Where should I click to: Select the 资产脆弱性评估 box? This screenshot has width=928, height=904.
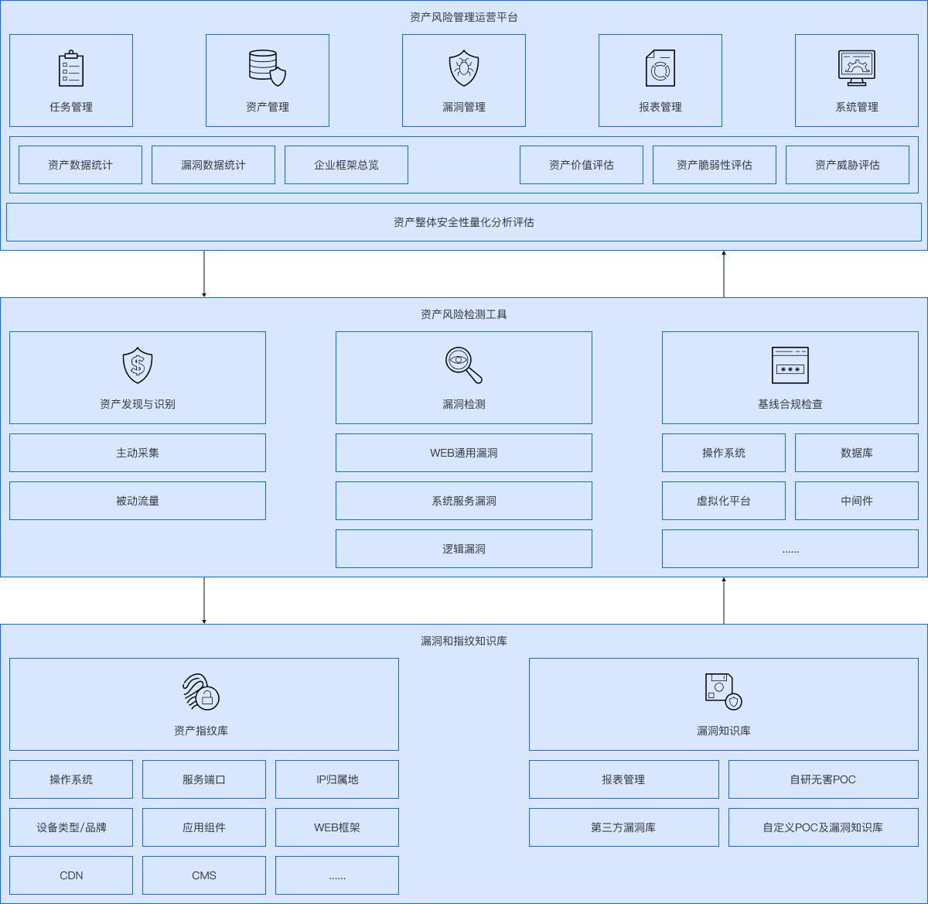coord(715,165)
